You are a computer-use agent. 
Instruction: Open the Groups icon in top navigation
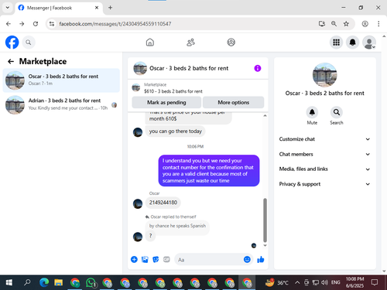click(x=231, y=43)
